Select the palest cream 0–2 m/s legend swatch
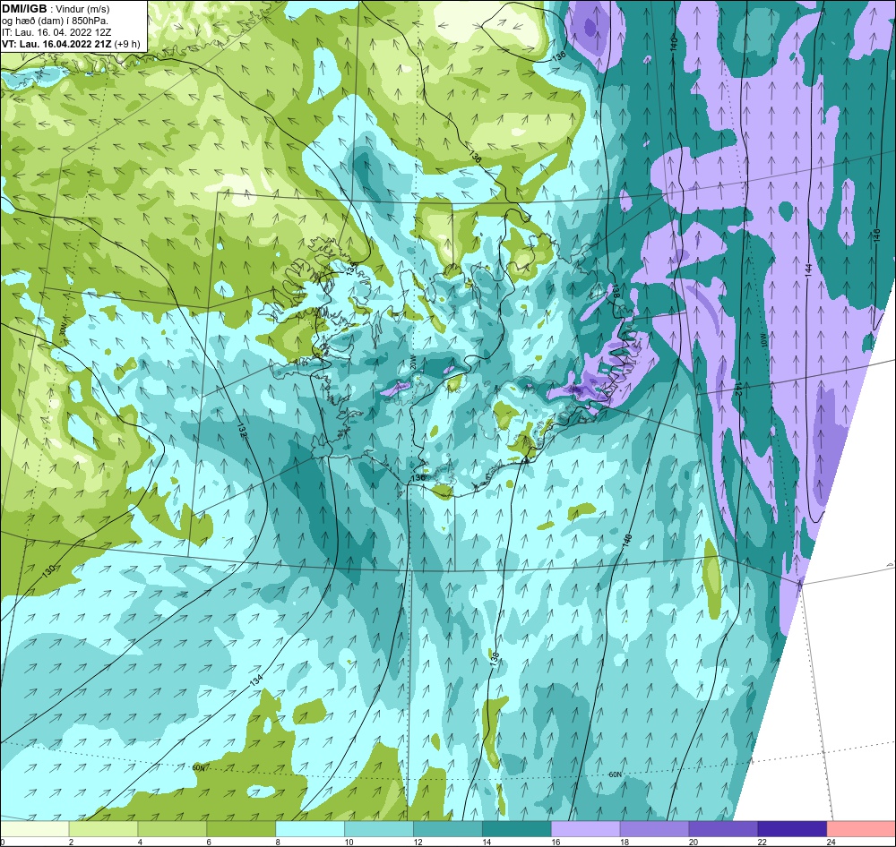896x847 pixels. [x=34, y=828]
